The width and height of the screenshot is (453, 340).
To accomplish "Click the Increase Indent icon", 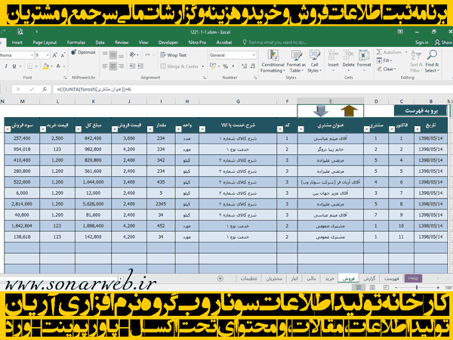I will (140, 66).
